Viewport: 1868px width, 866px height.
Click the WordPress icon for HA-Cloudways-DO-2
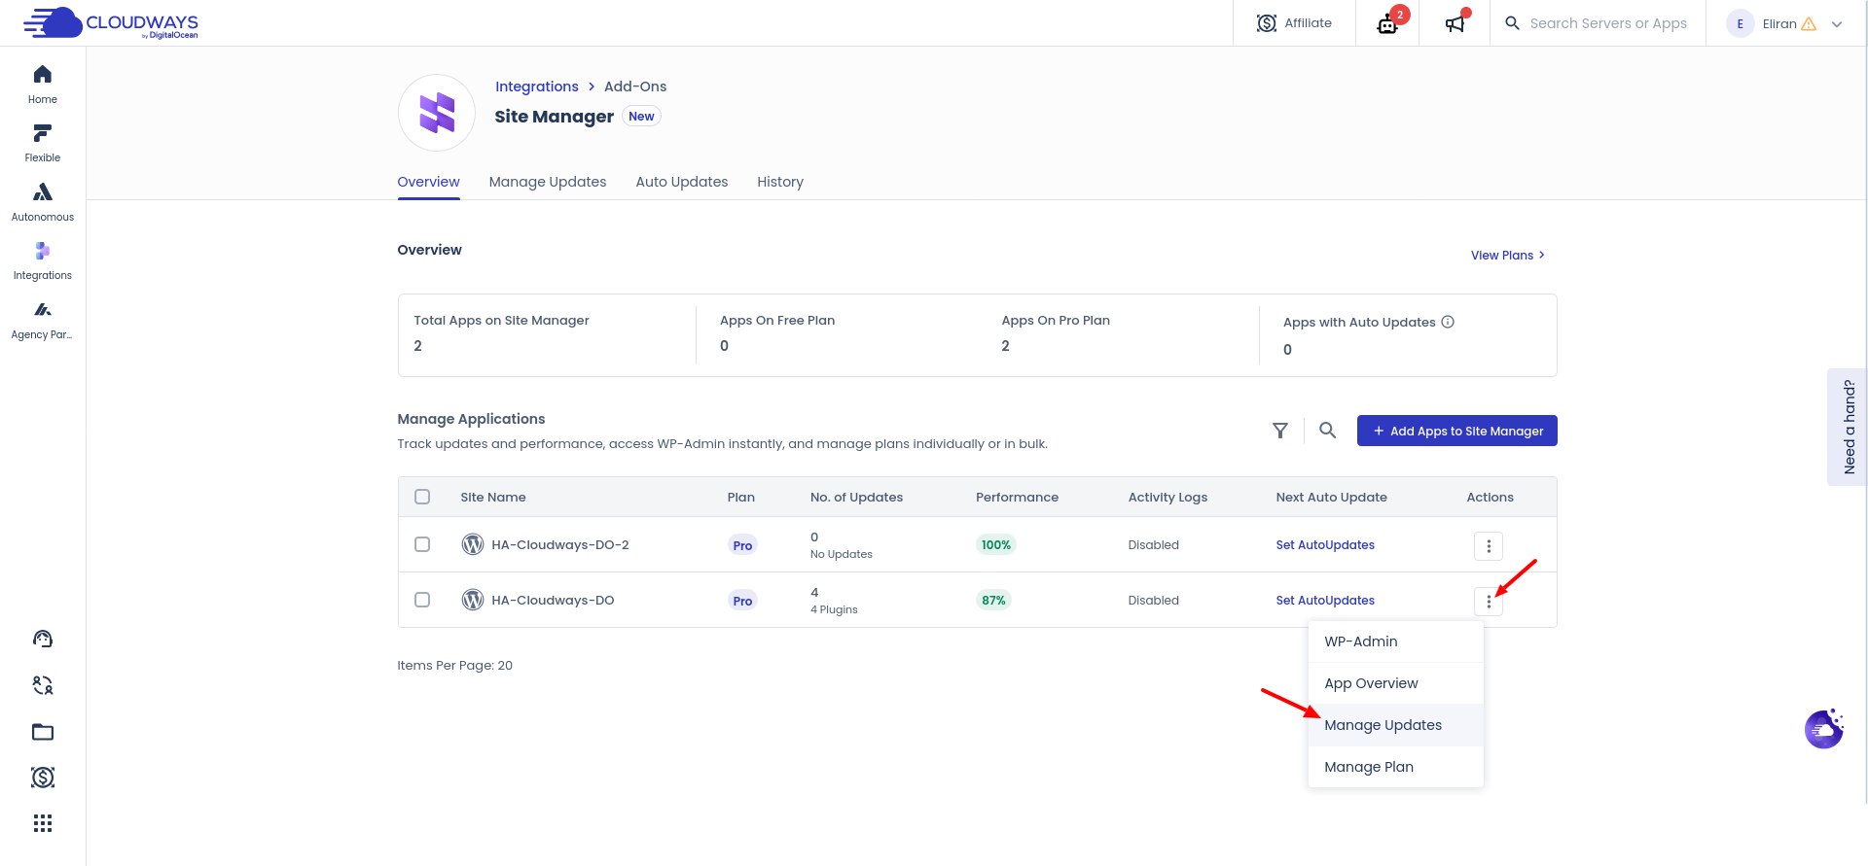473,544
